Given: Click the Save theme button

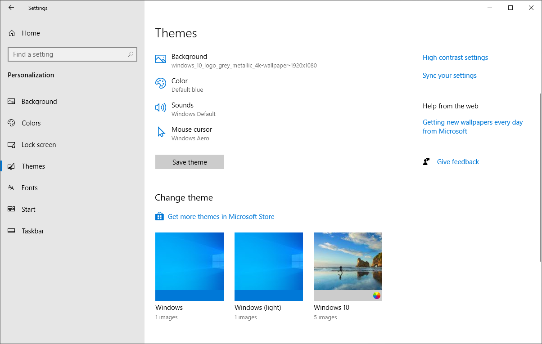Looking at the screenshot, I should pos(189,162).
